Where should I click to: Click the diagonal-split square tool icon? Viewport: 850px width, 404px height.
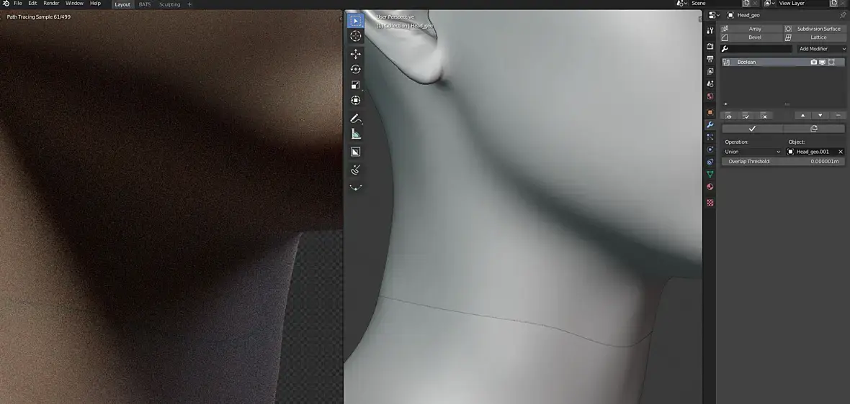click(x=356, y=152)
